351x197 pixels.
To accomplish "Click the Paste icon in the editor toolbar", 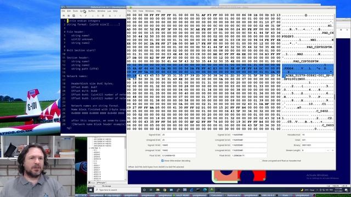I will (x=103, y=16).
